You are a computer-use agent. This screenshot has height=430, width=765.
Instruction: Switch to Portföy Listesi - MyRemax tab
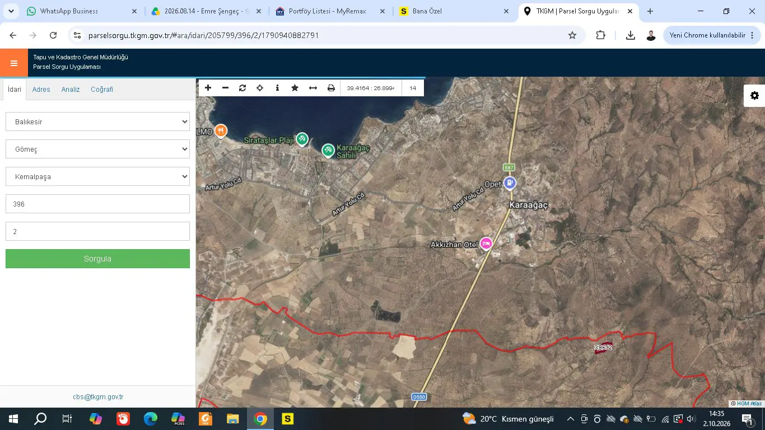tap(332, 11)
